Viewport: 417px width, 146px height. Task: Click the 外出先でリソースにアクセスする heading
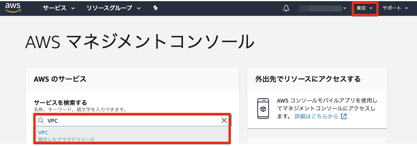(x=308, y=79)
